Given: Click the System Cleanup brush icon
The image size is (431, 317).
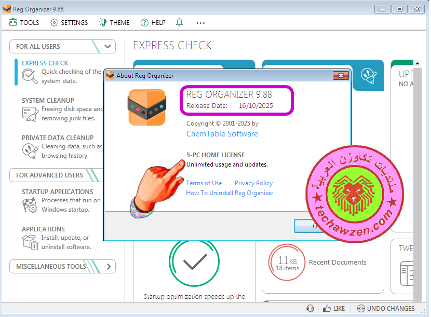Looking at the screenshot, I should (30, 114).
